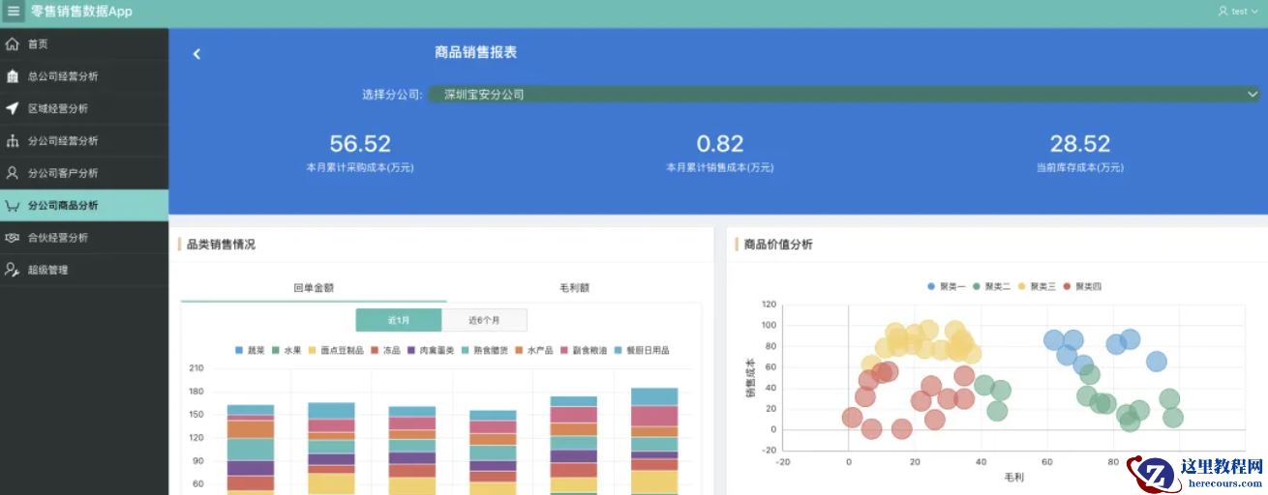Click the 本月累计销售成本(万元) label
The width and height of the screenshot is (1268, 495).
[720, 167]
